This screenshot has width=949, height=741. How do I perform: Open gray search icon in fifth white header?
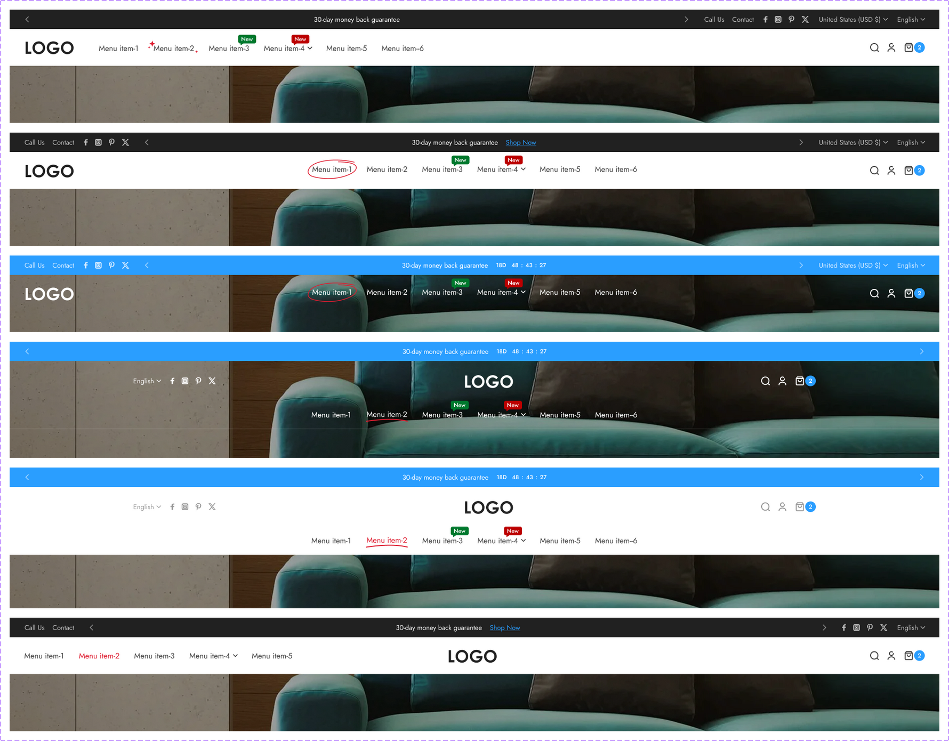(x=766, y=507)
